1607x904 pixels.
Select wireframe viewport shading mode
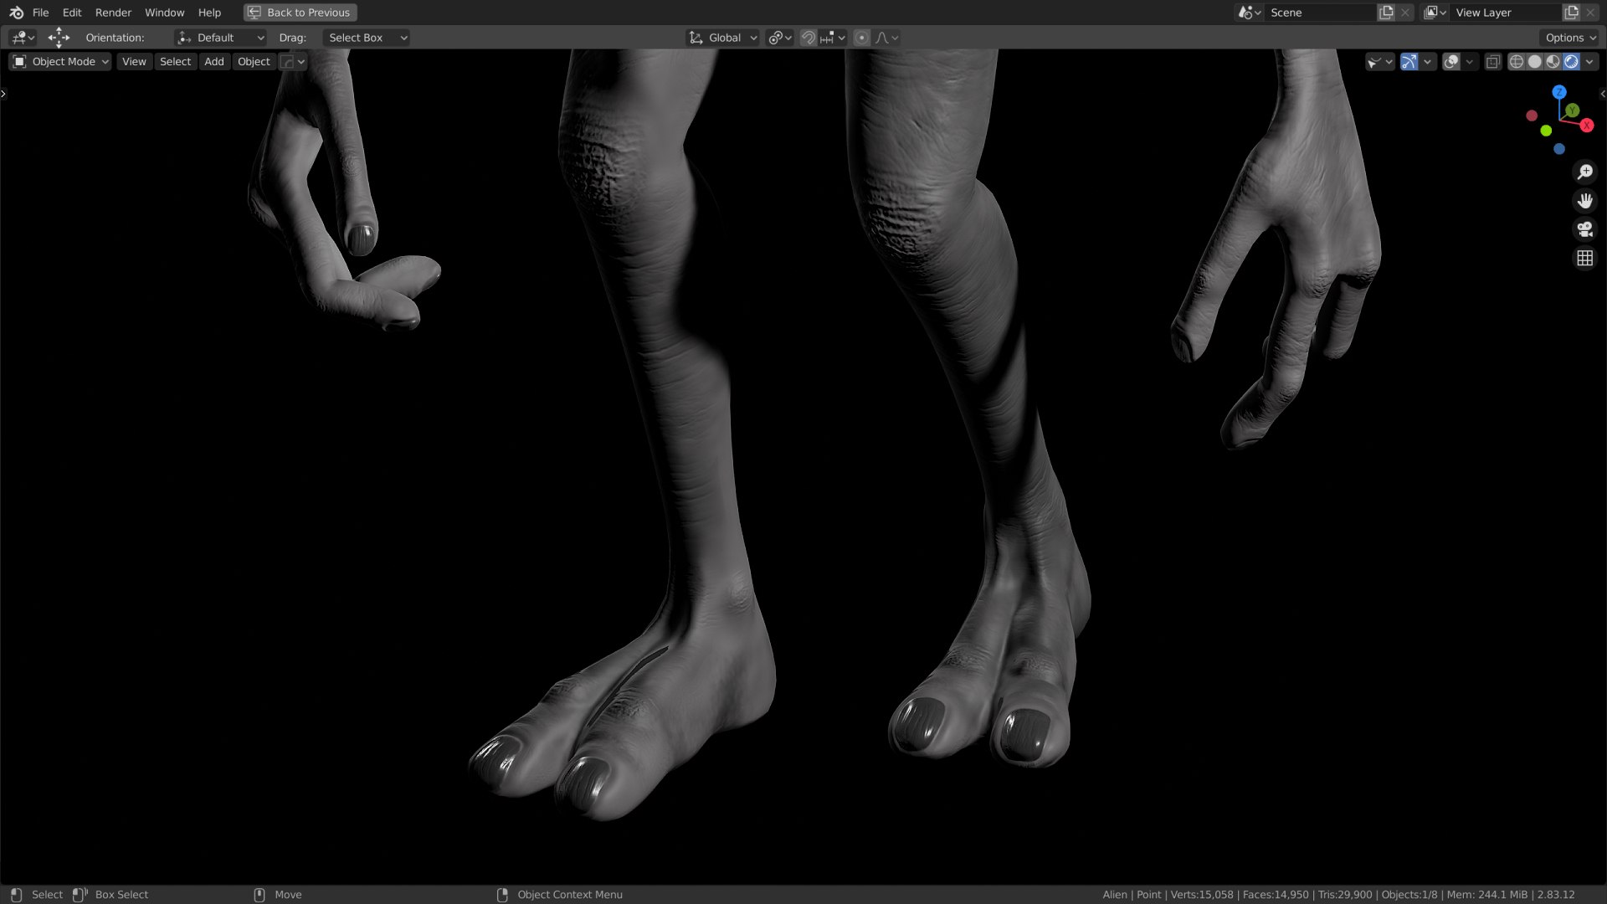[x=1516, y=62]
